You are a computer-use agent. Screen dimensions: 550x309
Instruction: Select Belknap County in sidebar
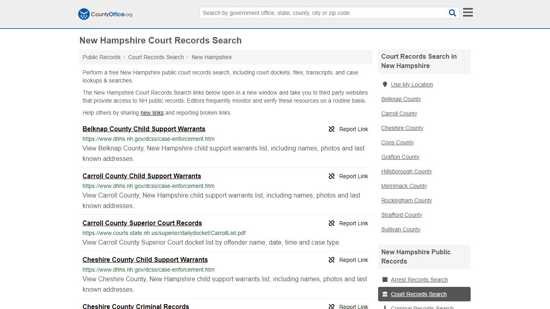point(401,99)
